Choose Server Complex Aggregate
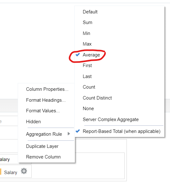This screenshot has height=185, width=170. pyautogui.click(x=111, y=119)
